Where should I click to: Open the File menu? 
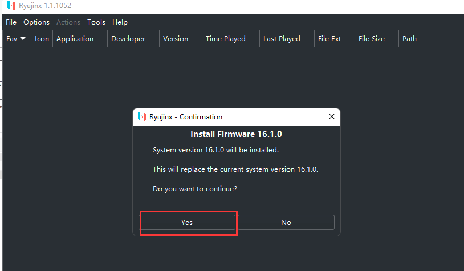click(11, 22)
